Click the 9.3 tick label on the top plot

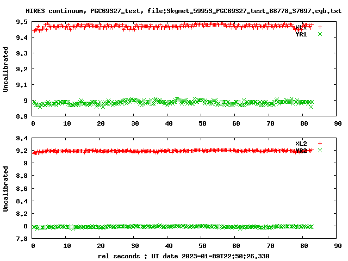(22, 53)
